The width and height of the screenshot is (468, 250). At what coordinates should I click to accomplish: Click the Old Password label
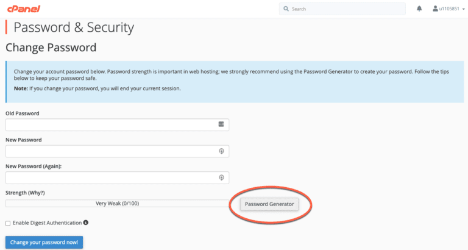pyautogui.click(x=23, y=113)
